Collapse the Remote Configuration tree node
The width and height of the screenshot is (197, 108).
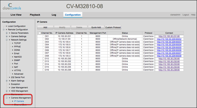[4, 30]
